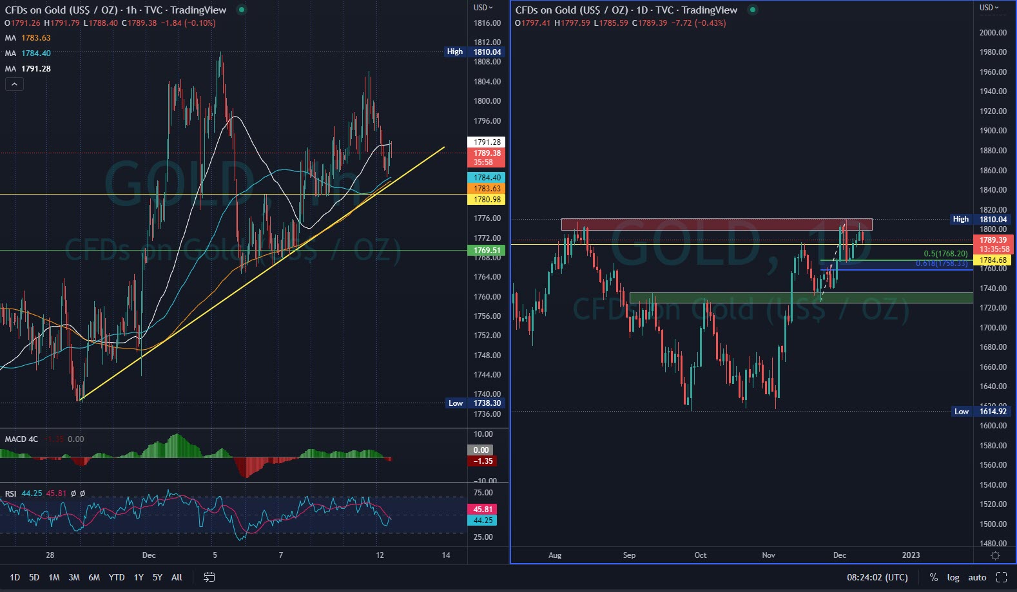Image resolution: width=1017 pixels, height=592 pixels.
Task: Click the 1h chart OHLC values row
Action: point(110,23)
